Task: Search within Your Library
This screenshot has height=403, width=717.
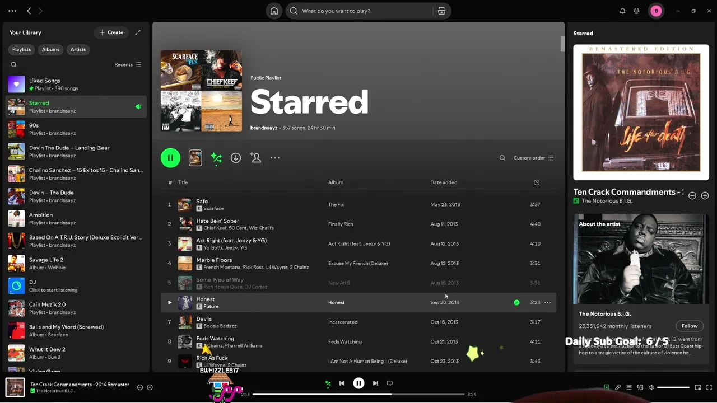Action: pyautogui.click(x=13, y=64)
